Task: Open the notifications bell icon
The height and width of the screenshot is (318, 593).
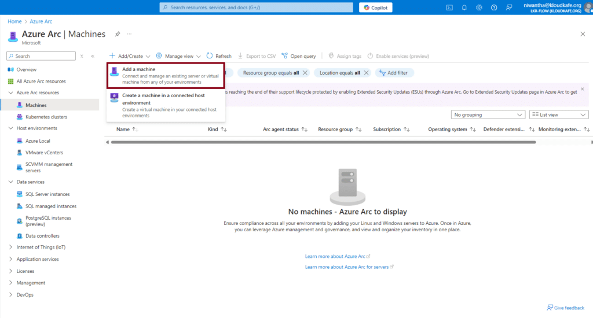Action: (464, 8)
